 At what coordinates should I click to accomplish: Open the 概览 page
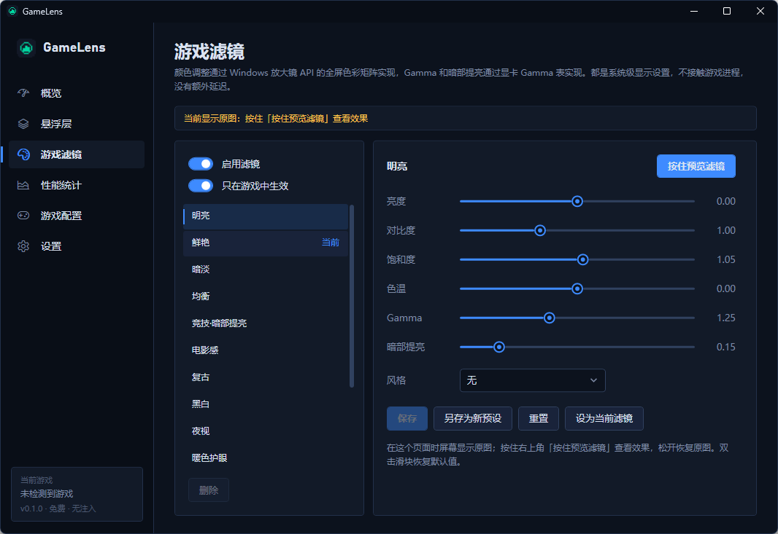tap(77, 93)
